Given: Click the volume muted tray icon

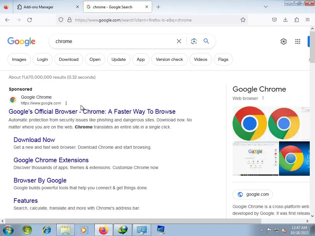Looking at the screenshot, I should (284, 230).
